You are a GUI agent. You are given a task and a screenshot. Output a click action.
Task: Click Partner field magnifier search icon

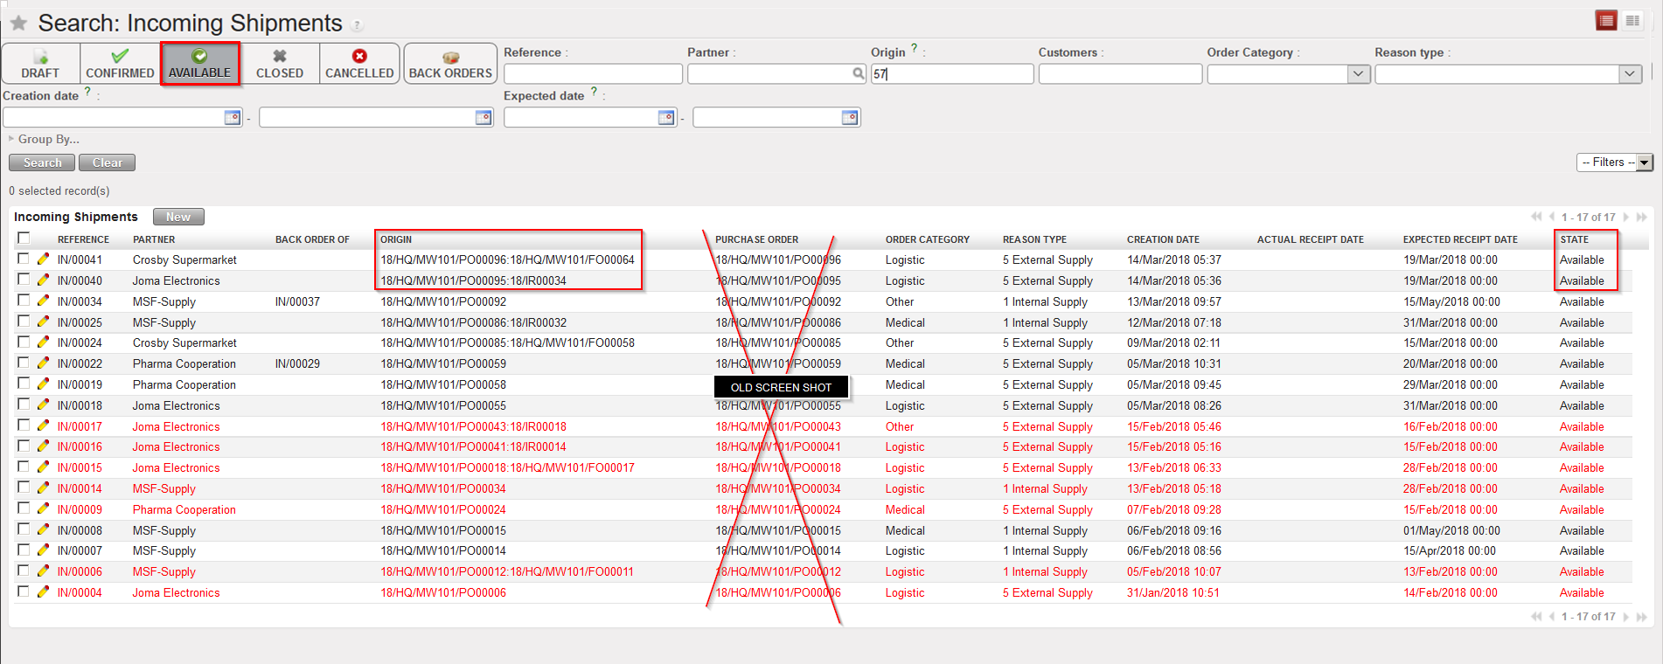pos(859,74)
